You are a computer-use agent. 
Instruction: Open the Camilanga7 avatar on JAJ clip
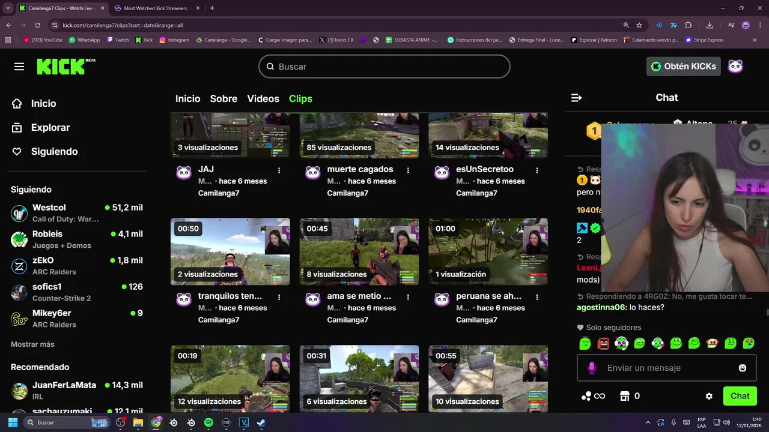coord(184,173)
